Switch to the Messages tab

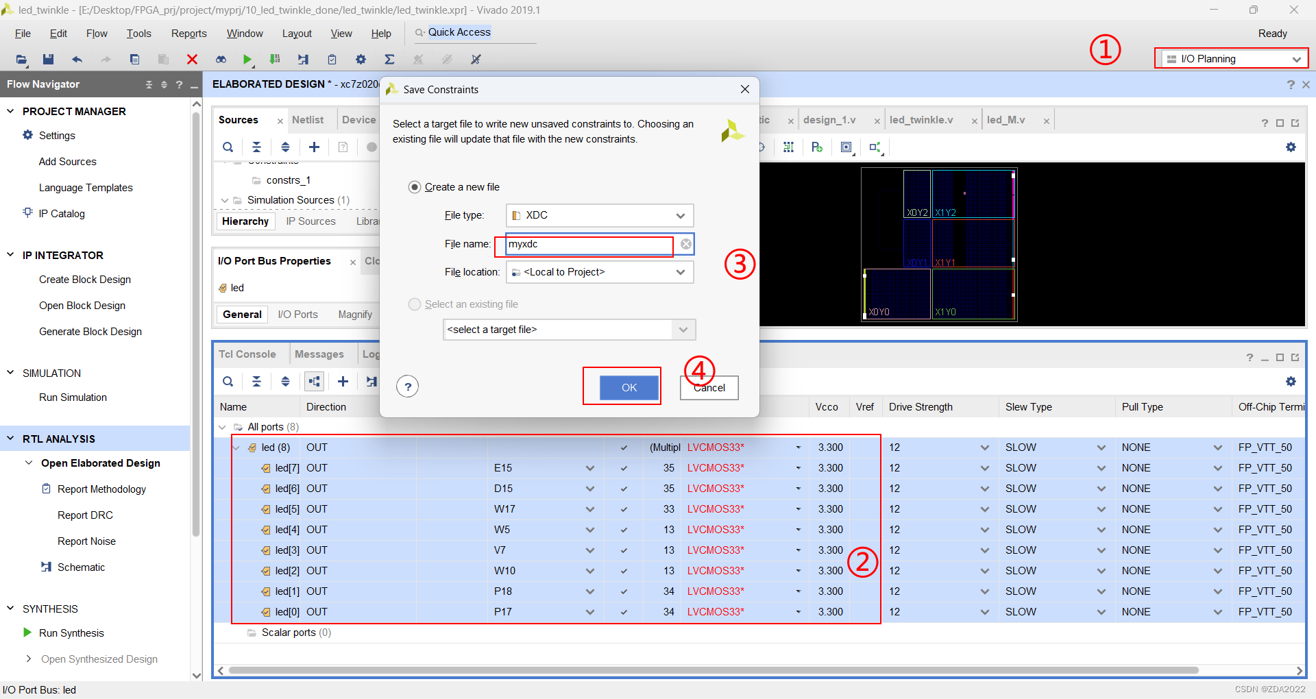coord(319,354)
